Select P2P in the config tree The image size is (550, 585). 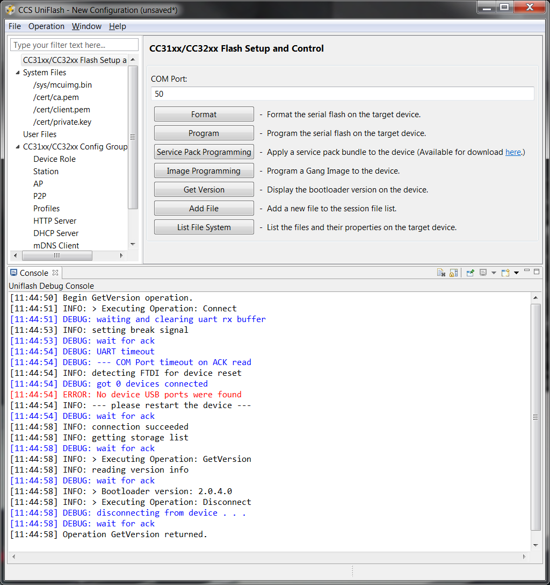40,196
